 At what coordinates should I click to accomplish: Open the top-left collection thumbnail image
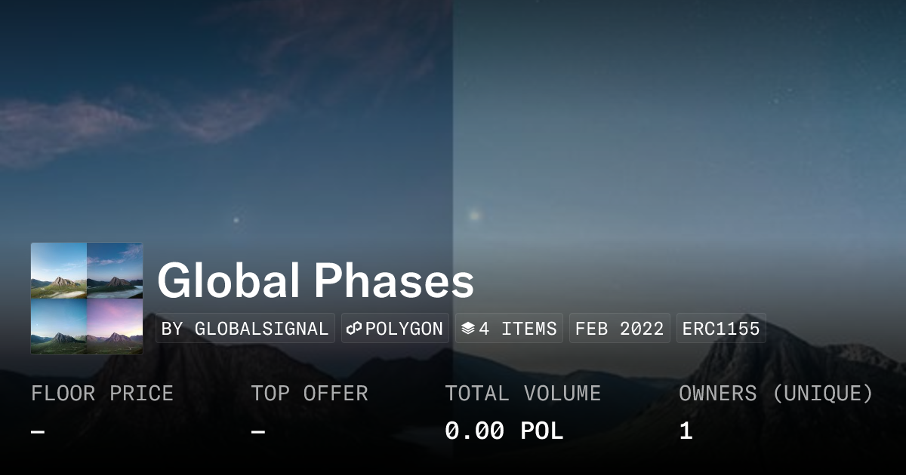(x=59, y=271)
